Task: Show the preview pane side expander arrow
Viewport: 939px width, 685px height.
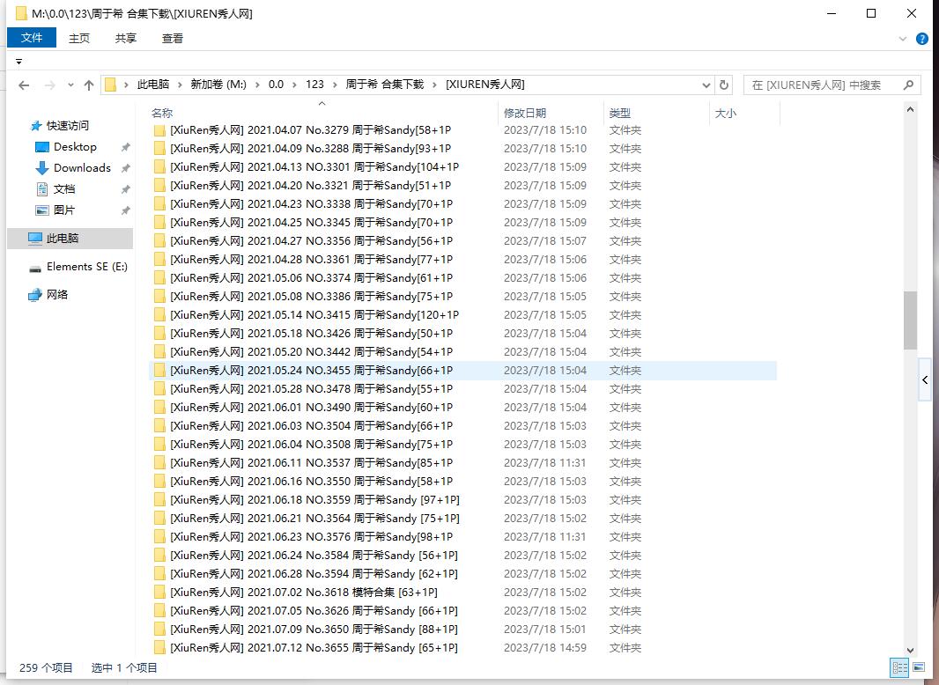Action: [925, 379]
